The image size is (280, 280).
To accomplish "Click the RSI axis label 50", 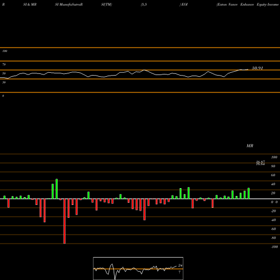I will [x=4, y=73].
